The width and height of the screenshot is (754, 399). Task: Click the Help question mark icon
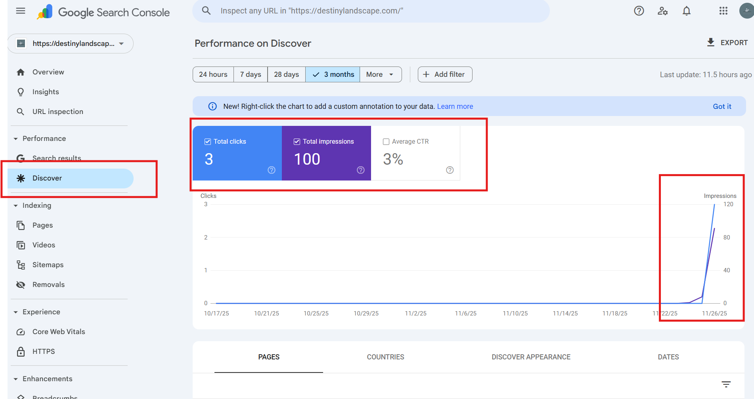click(x=639, y=11)
